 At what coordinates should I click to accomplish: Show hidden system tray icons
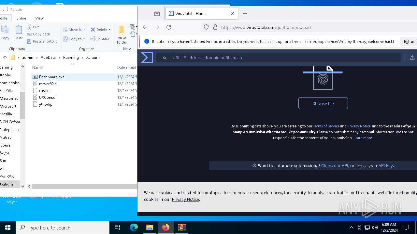tap(351, 227)
